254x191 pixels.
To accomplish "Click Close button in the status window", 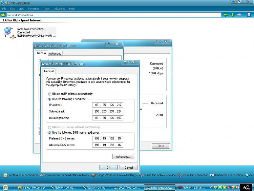I will (x=161, y=146).
